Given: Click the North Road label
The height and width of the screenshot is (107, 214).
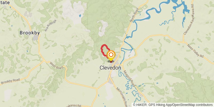Looking at the screenshot, I should click(x=134, y=15).
